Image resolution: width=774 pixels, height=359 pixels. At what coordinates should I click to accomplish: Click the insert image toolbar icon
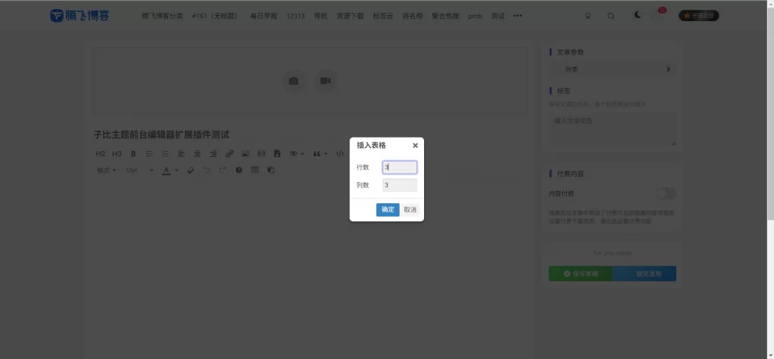click(245, 153)
